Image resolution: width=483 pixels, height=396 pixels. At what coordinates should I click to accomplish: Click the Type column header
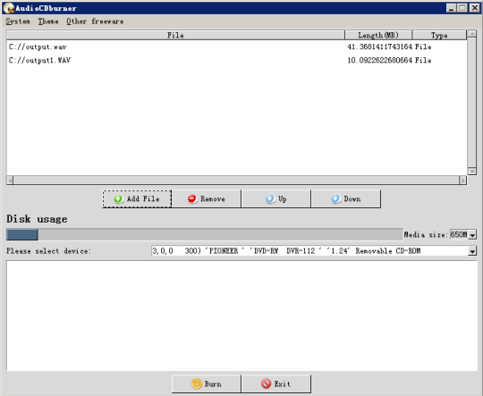439,36
